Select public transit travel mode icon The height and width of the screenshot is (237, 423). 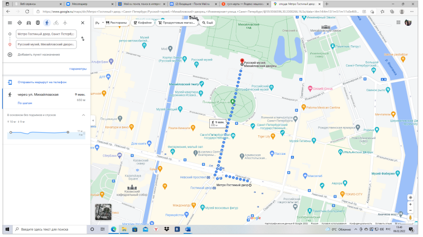[37, 23]
